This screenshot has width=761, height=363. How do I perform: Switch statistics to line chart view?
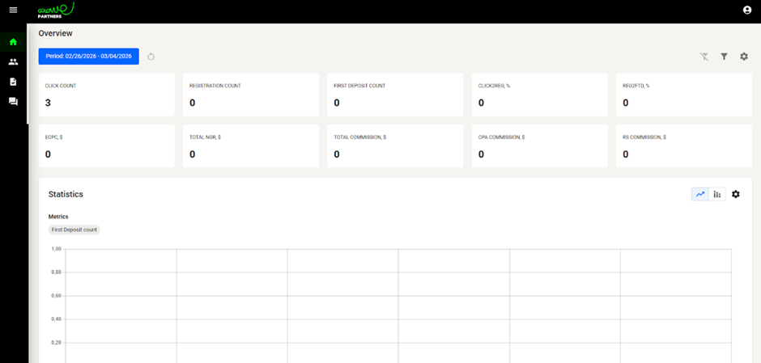700,194
